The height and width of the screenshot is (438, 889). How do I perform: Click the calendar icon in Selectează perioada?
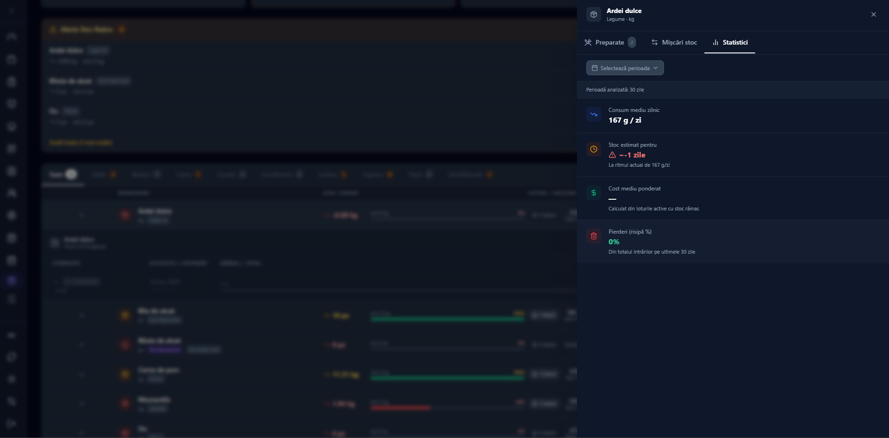(595, 68)
